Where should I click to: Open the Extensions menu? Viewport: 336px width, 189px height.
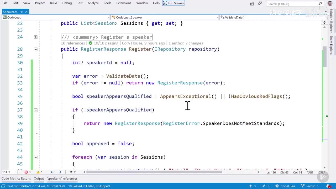(124, 3)
